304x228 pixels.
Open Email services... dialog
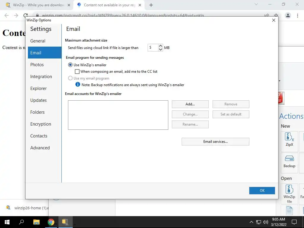[x=216, y=142]
